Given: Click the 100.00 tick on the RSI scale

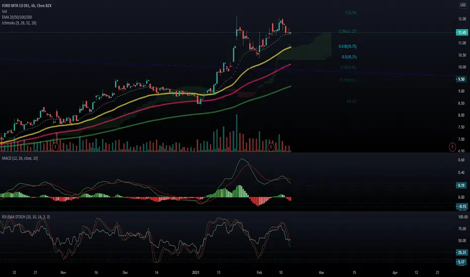Looking at the screenshot, I should pos(462,217).
